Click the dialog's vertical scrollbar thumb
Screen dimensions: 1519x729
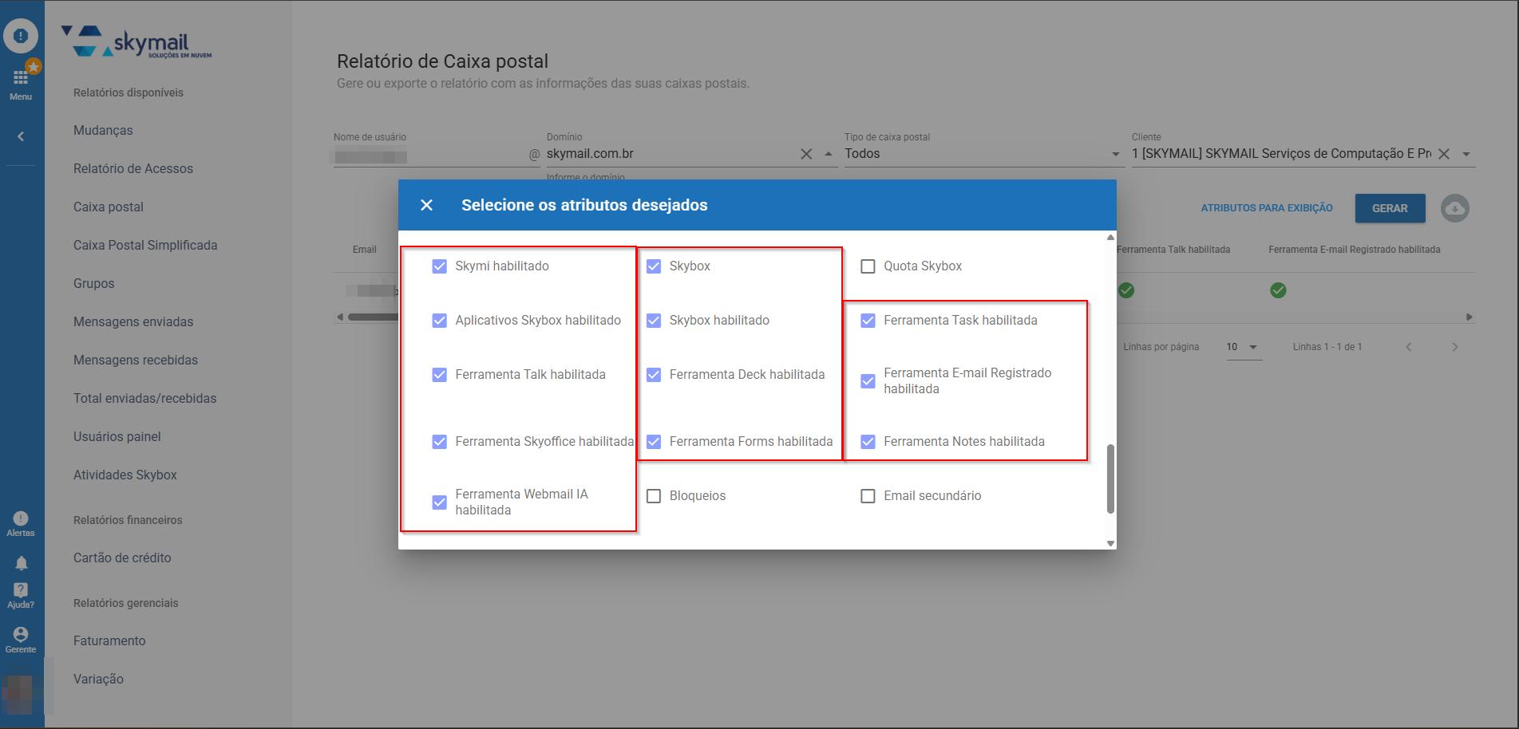point(1110,479)
